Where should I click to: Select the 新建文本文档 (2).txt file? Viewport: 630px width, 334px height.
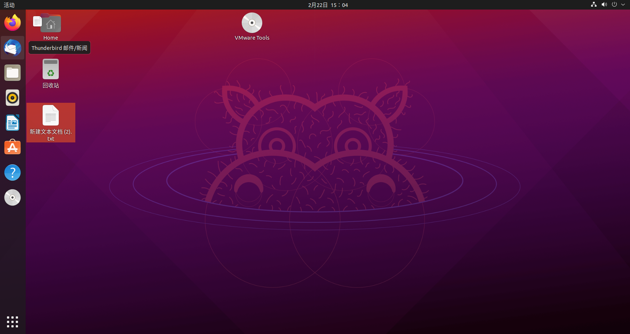(51, 123)
